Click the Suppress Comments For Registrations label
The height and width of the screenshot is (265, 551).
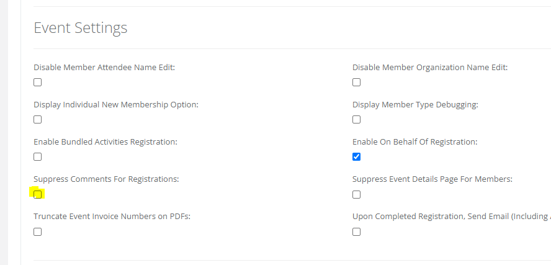(106, 179)
